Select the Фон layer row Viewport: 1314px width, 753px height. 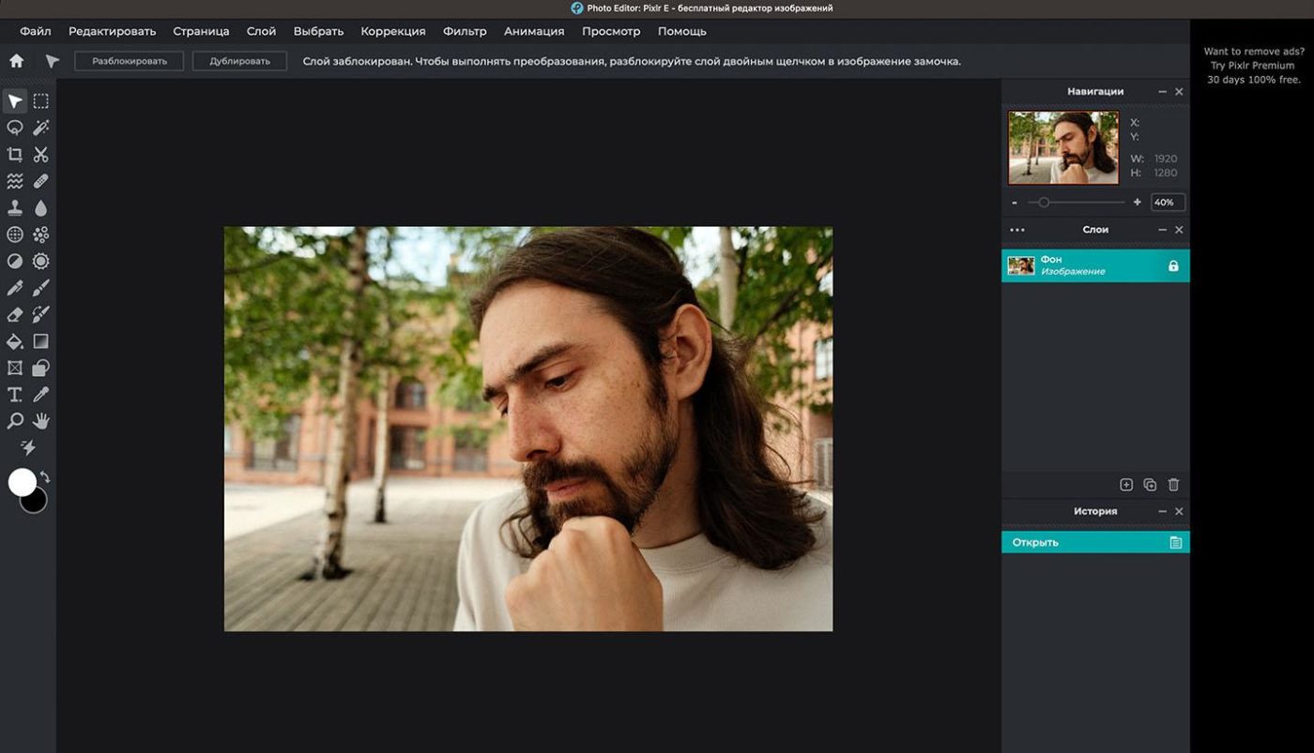pos(1095,265)
